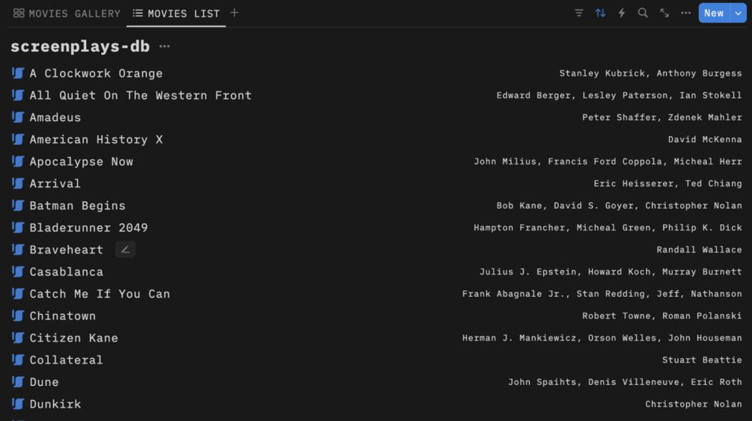Click the lightning bolt automations icon
752x421 pixels.
[x=621, y=13]
